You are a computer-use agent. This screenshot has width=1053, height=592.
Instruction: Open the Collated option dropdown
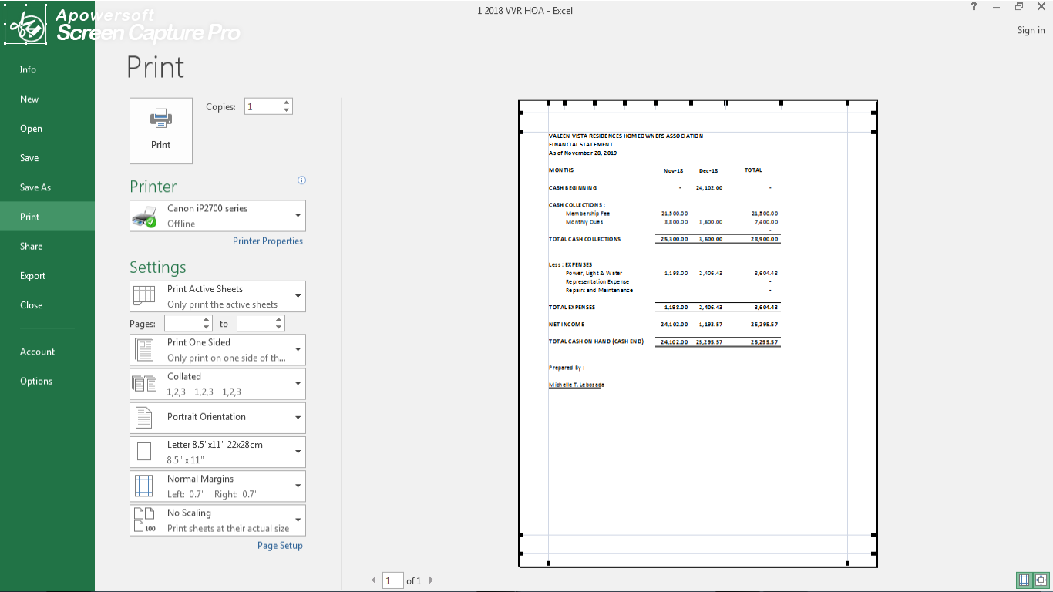pyautogui.click(x=217, y=384)
